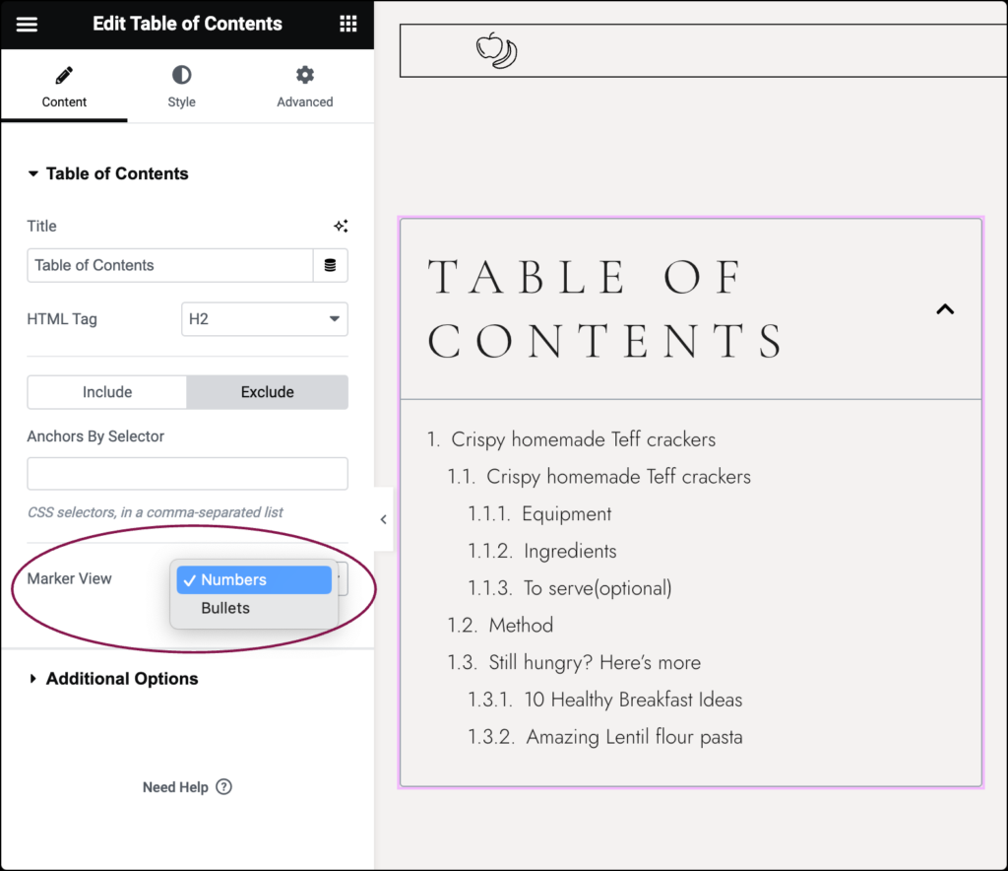The width and height of the screenshot is (1008, 871).
Task: Switch to the Advanced tab
Action: pyautogui.click(x=304, y=87)
